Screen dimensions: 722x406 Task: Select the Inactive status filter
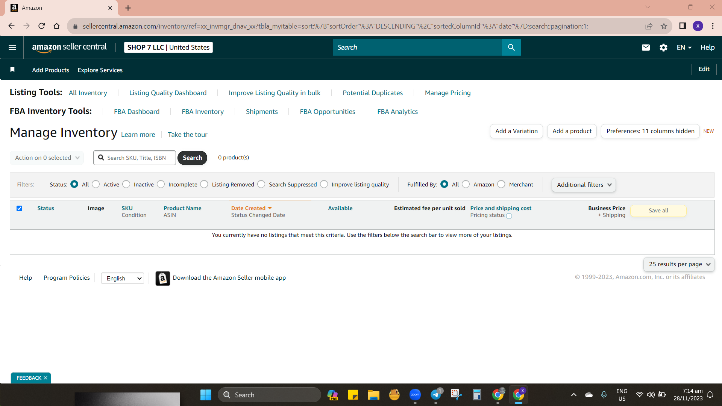point(126,184)
